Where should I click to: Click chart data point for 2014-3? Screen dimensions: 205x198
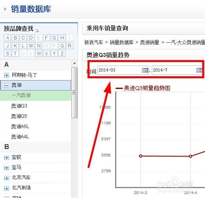[x=140, y=156]
